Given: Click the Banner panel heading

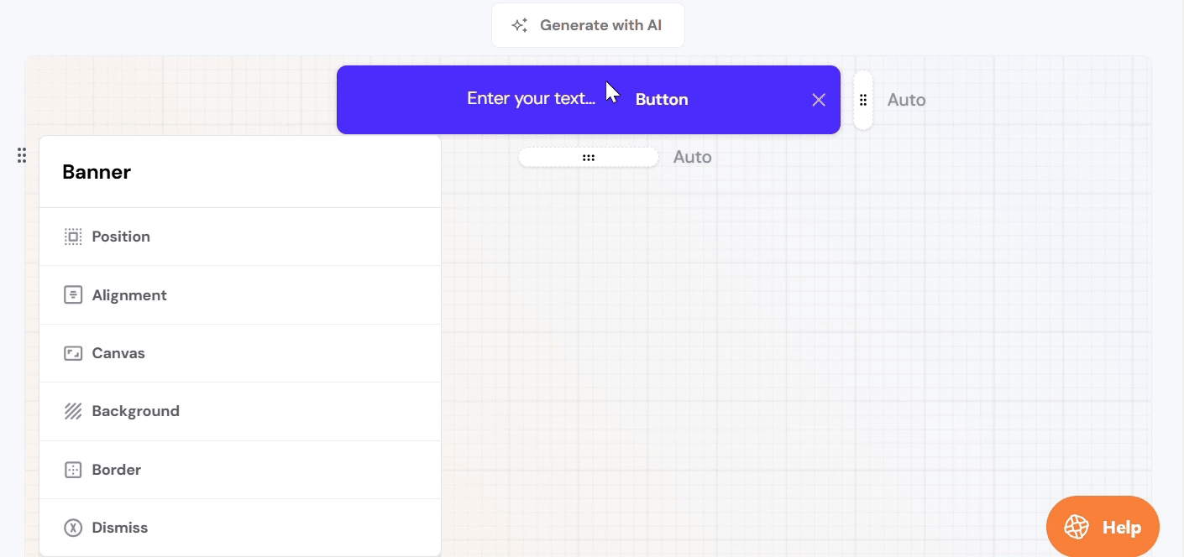Looking at the screenshot, I should pyautogui.click(x=97, y=172).
